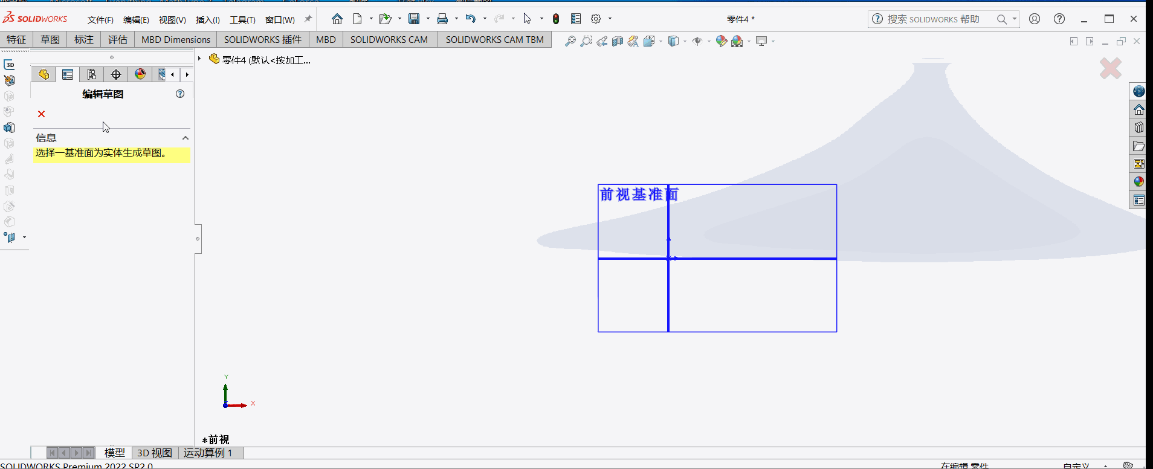Save the part with the floppy disk icon
The height and width of the screenshot is (469, 1153).
(x=414, y=19)
